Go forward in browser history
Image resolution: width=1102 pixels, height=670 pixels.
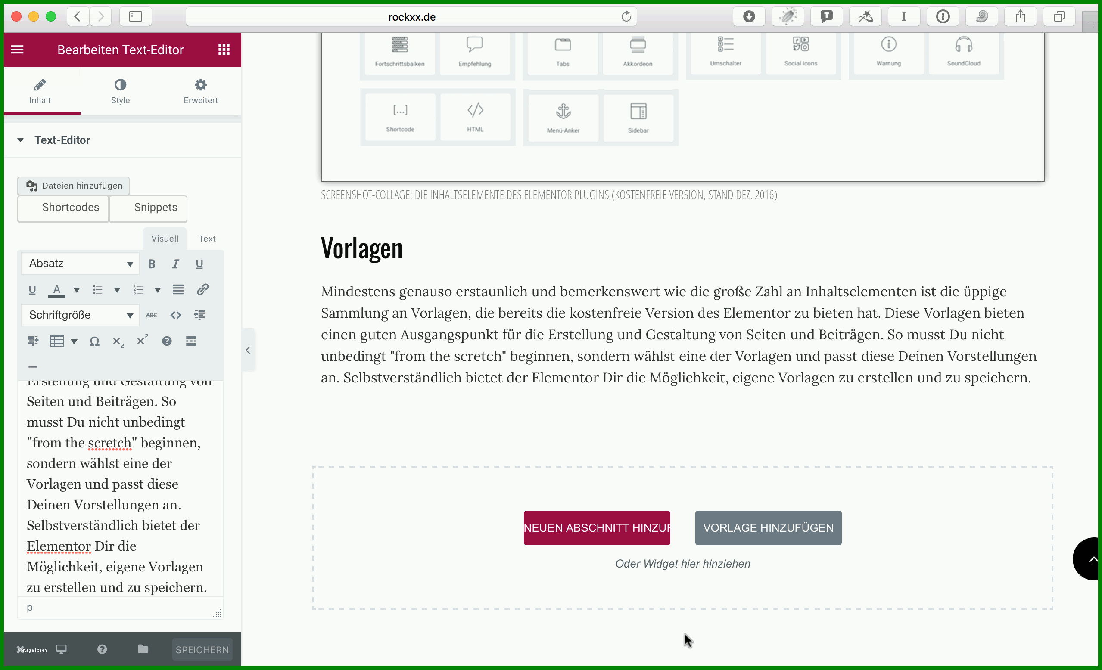tap(101, 16)
